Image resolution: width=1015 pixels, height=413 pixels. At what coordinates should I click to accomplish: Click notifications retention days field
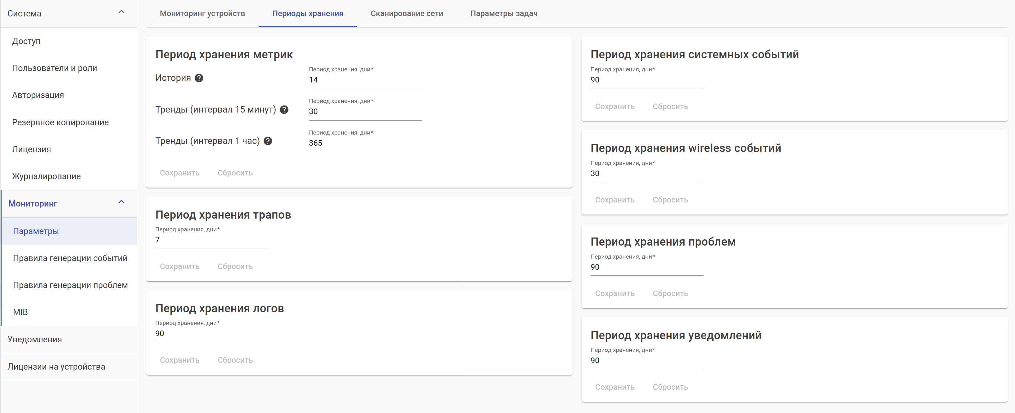click(x=646, y=360)
